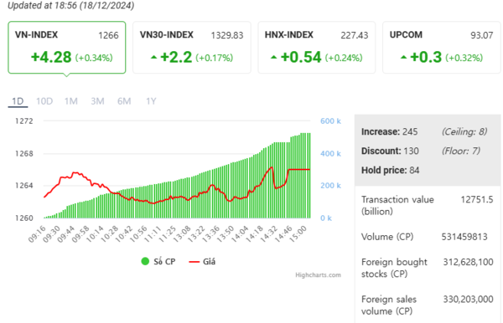Switch to the HNX-INDEX card

(317, 48)
